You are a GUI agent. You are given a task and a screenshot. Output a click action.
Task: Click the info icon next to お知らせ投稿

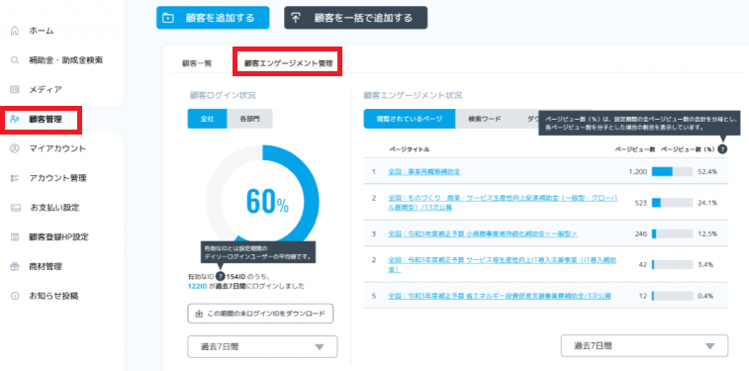pos(14,296)
